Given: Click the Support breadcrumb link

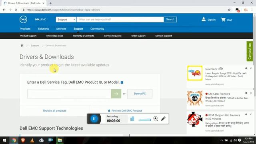Looking at the screenshot, I should 35,46.
